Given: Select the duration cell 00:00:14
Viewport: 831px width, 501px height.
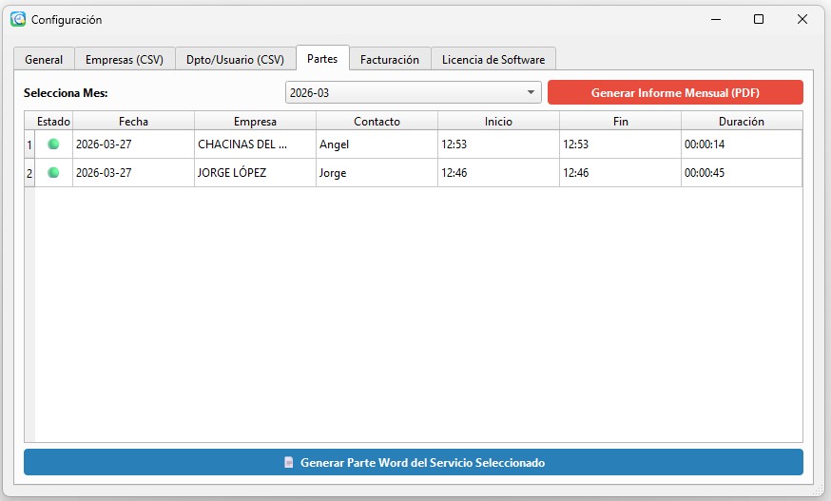Looking at the screenshot, I should tap(742, 145).
